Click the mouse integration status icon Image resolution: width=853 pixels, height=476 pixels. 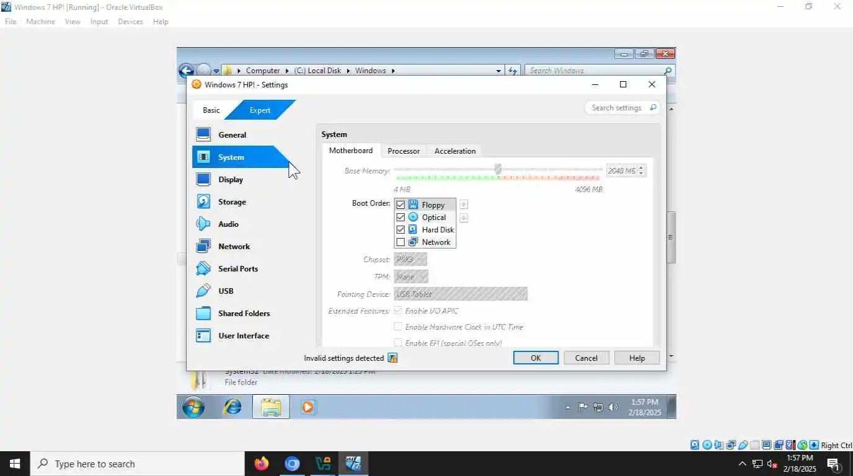point(802,445)
